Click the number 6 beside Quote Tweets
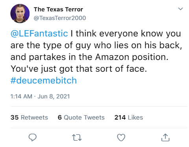Screen dimensions: 189x147 click(x=60, y=117)
